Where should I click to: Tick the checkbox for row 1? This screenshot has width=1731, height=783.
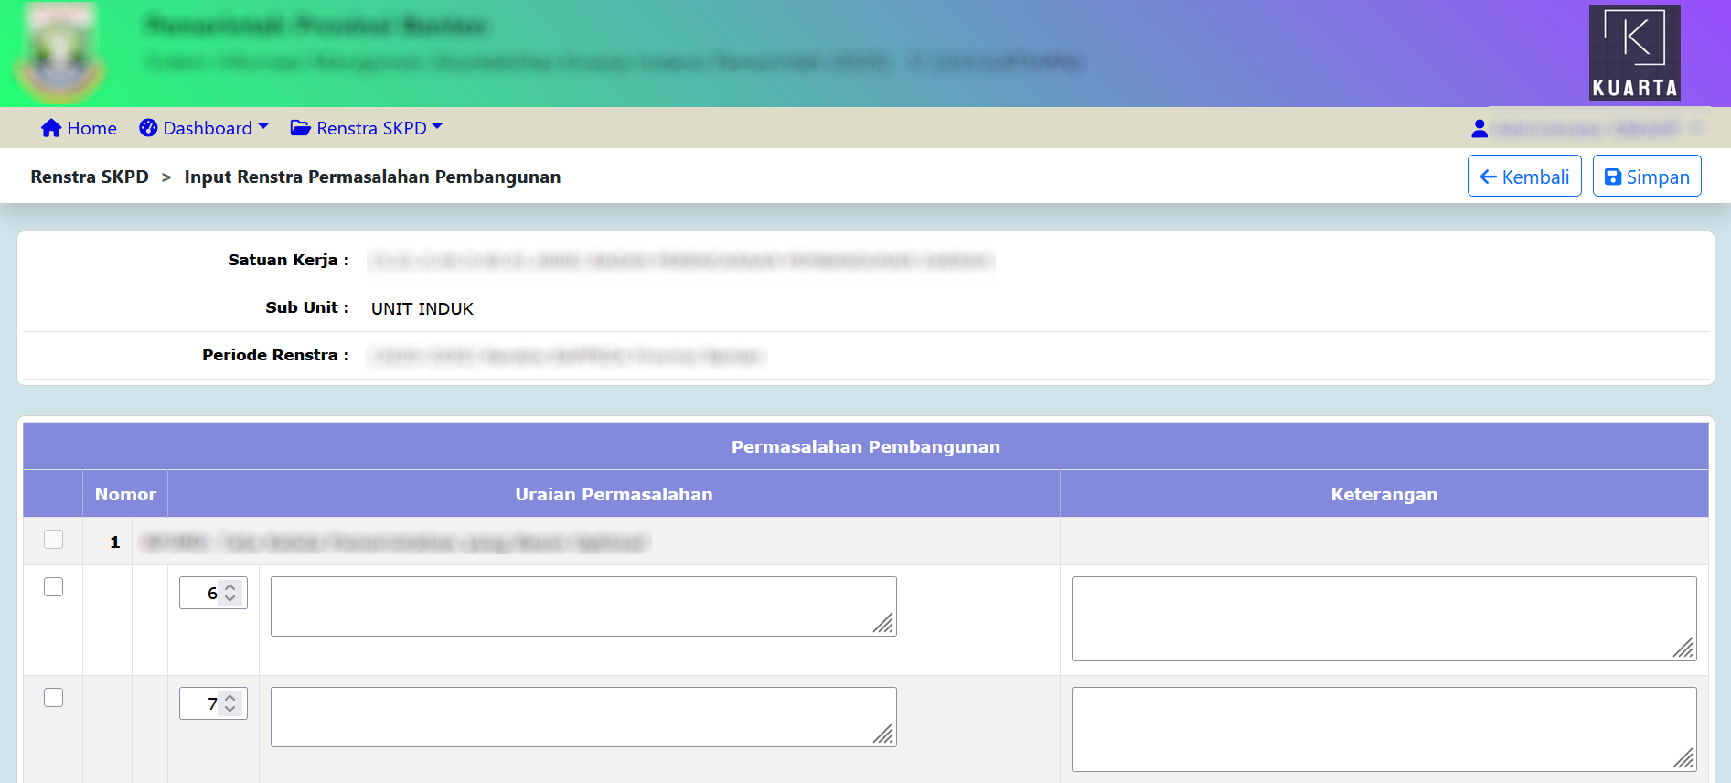pyautogui.click(x=54, y=540)
